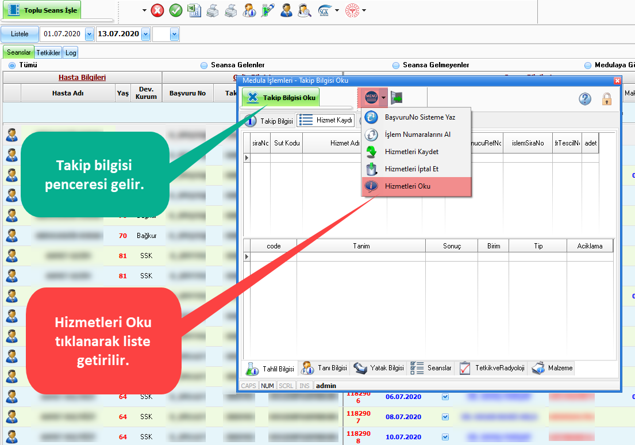Click the nurse with magnifier search icon

coord(305,10)
